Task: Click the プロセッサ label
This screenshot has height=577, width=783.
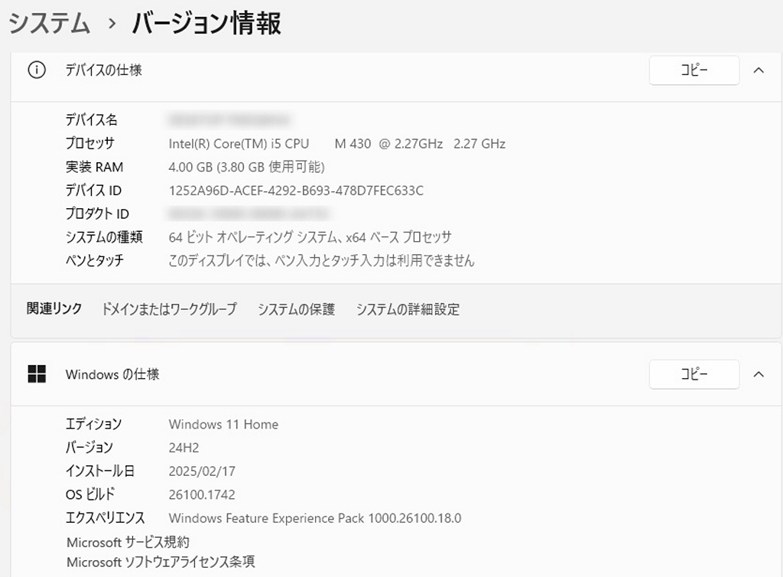Action: click(90, 143)
